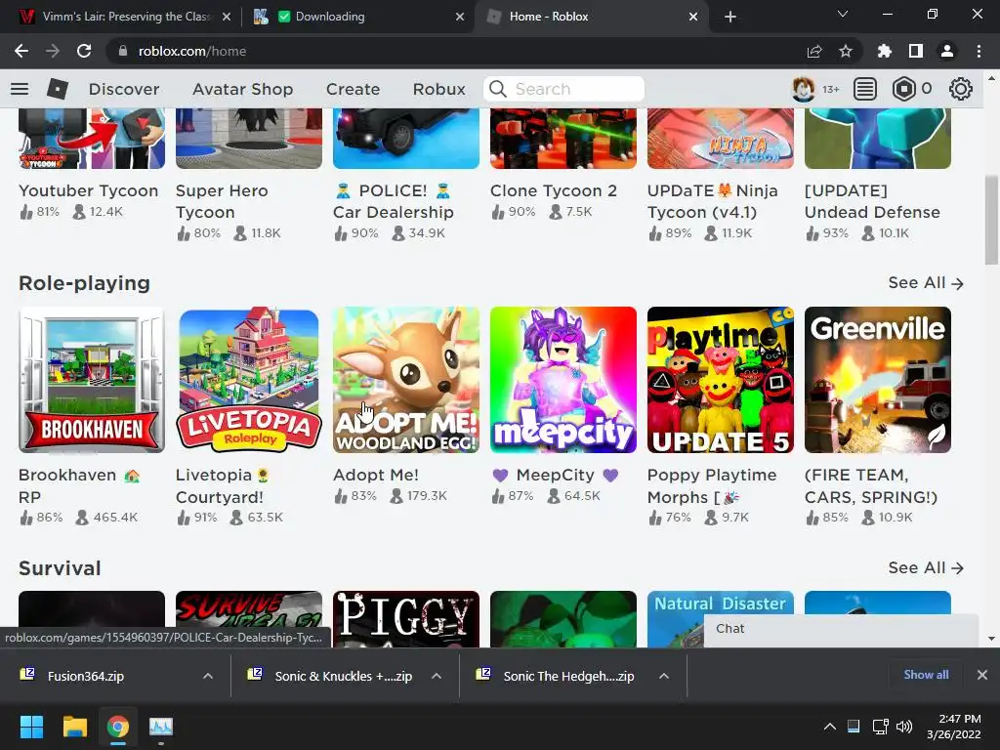The height and width of the screenshot is (750, 1000).
Task: Open Windows Start menu
Action: (x=31, y=727)
